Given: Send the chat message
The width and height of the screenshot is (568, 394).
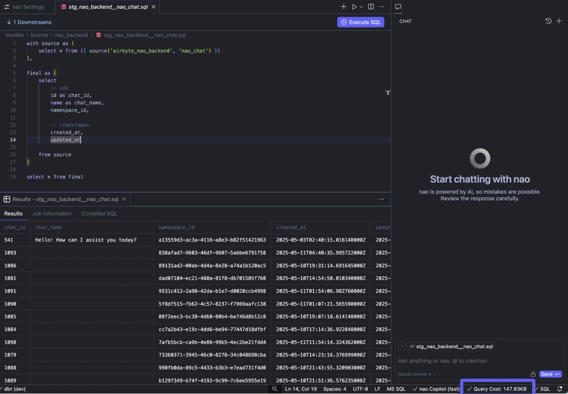Looking at the screenshot, I should [x=550, y=374].
